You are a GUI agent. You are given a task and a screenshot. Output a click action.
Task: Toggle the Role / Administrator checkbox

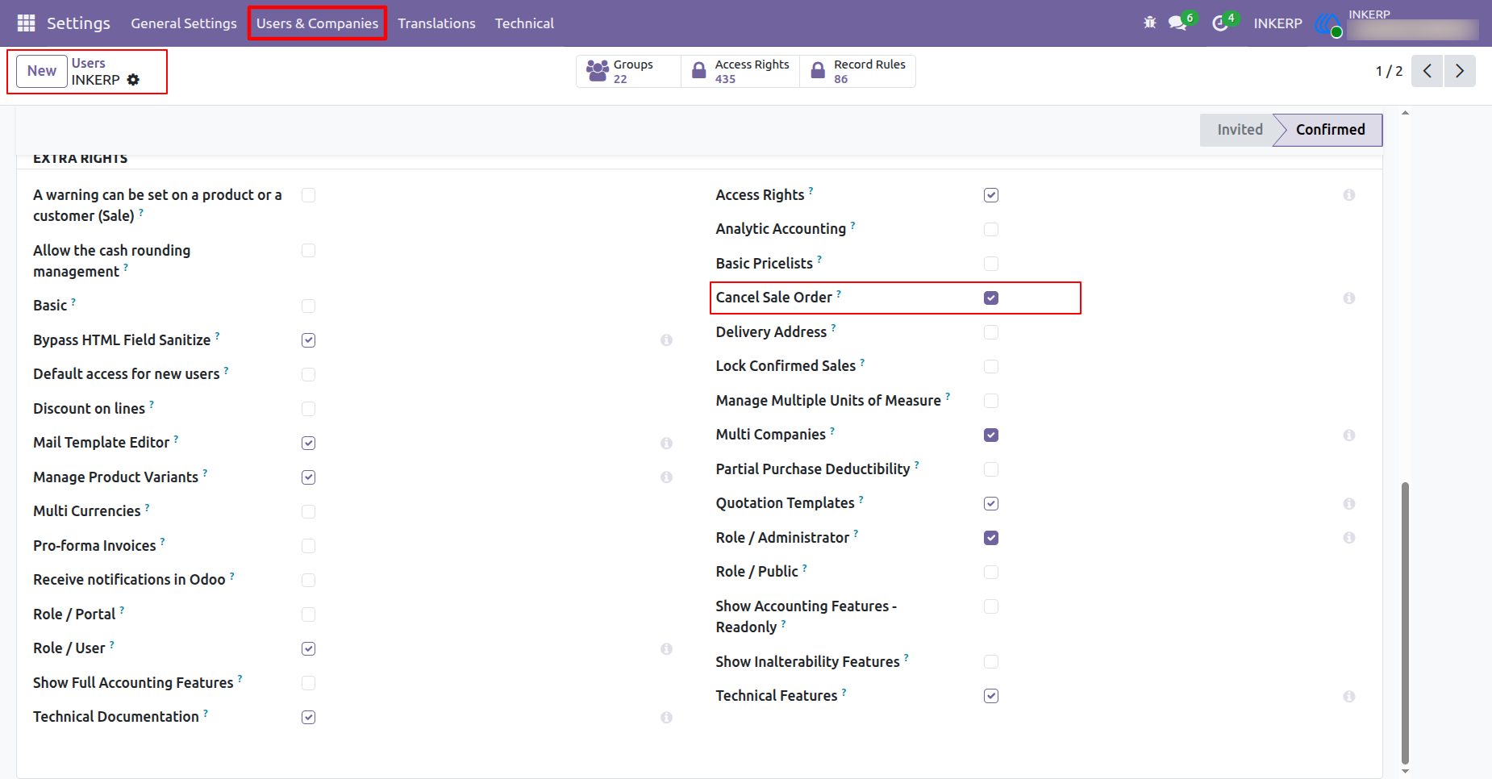pos(991,538)
